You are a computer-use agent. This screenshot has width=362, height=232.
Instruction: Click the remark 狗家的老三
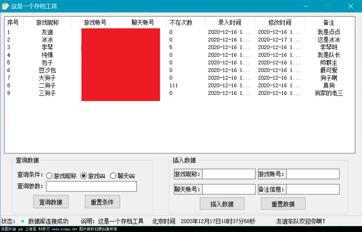coord(329,93)
